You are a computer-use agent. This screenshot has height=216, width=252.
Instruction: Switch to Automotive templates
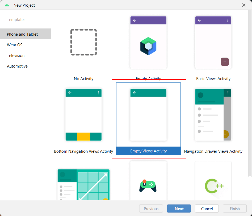point(17,66)
